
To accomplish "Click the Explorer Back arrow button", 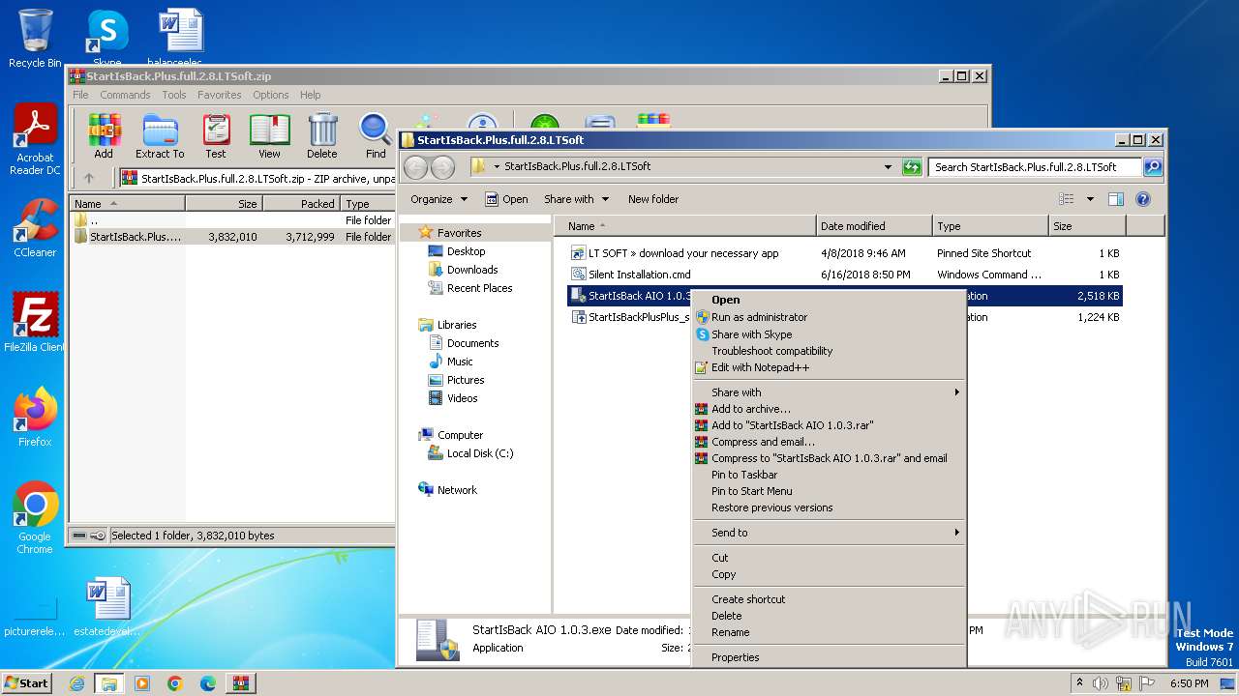I will click(x=415, y=167).
